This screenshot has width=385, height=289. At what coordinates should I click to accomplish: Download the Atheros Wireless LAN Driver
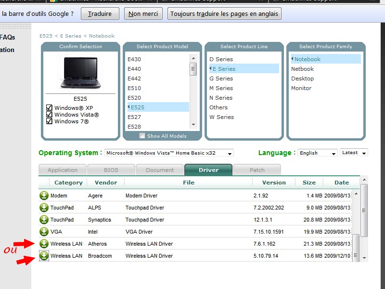[x=44, y=244]
